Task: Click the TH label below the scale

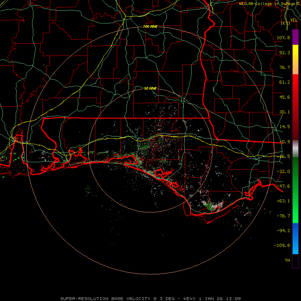Action: [x=287, y=261]
